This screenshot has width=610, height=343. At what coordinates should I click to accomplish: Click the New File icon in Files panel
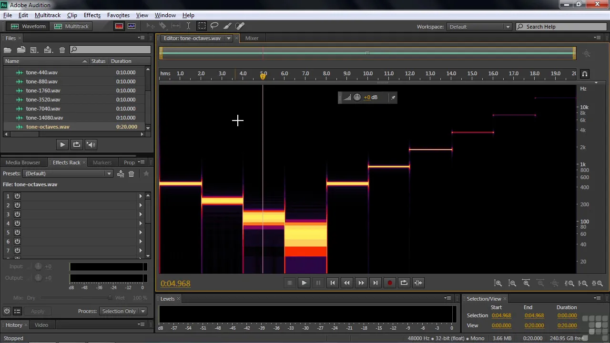click(x=34, y=50)
